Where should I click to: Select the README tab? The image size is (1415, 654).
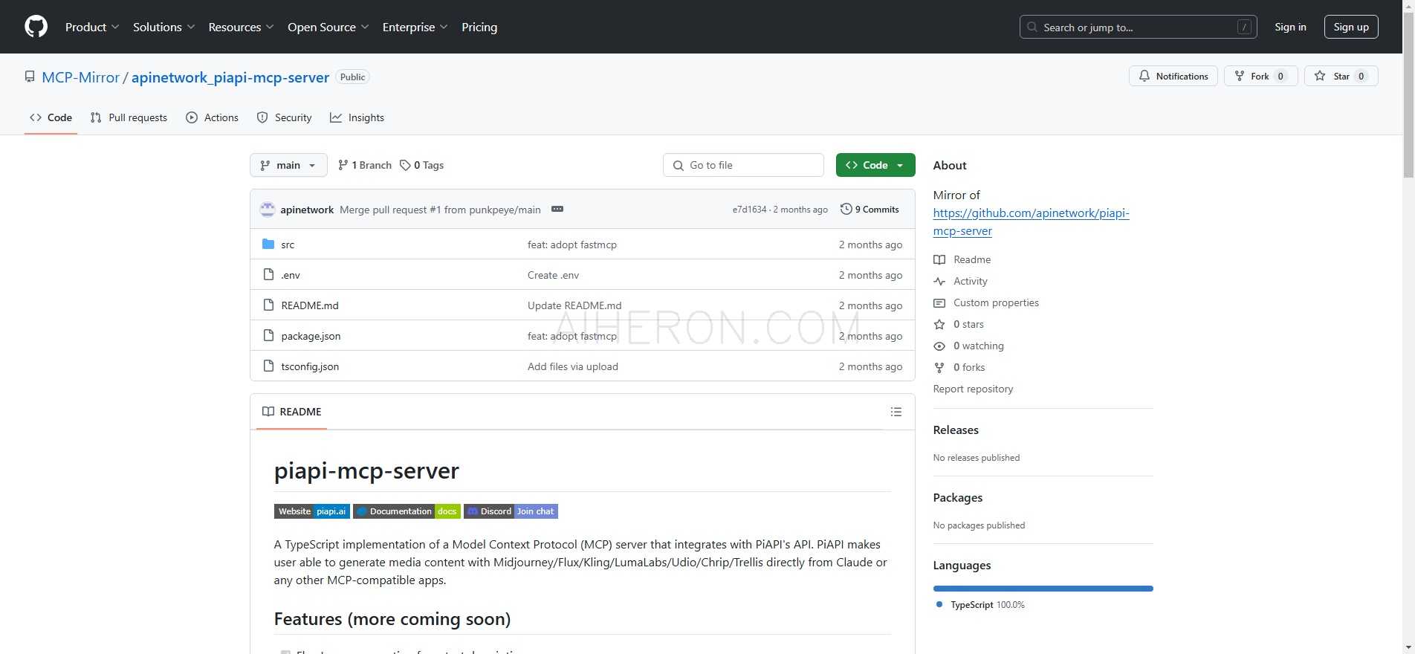[292, 412]
